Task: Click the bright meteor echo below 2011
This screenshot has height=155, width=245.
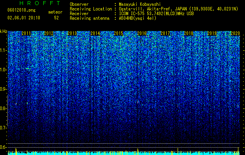Action: [27, 103]
